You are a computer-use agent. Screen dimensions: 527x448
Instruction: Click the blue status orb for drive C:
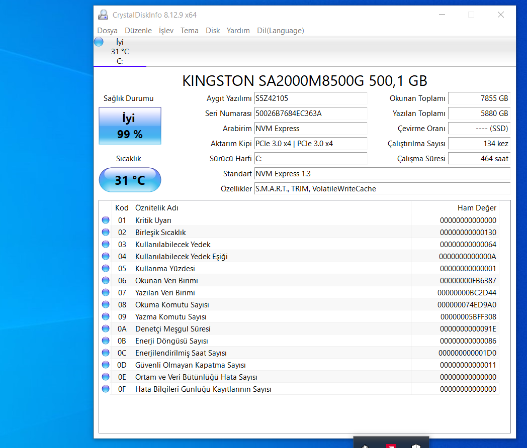(x=99, y=42)
